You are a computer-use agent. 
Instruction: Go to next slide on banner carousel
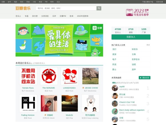(x=101, y=41)
